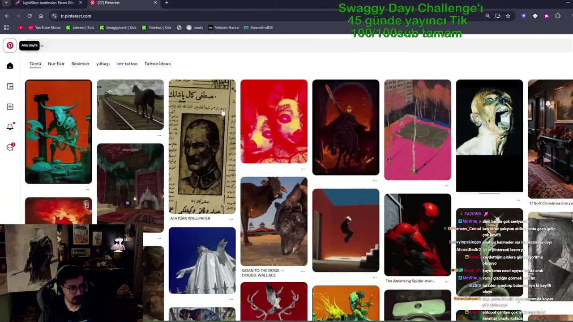Open the Velutan Harita bookmark
Image resolution: width=573 pixels, height=322 pixels.
pos(223,27)
